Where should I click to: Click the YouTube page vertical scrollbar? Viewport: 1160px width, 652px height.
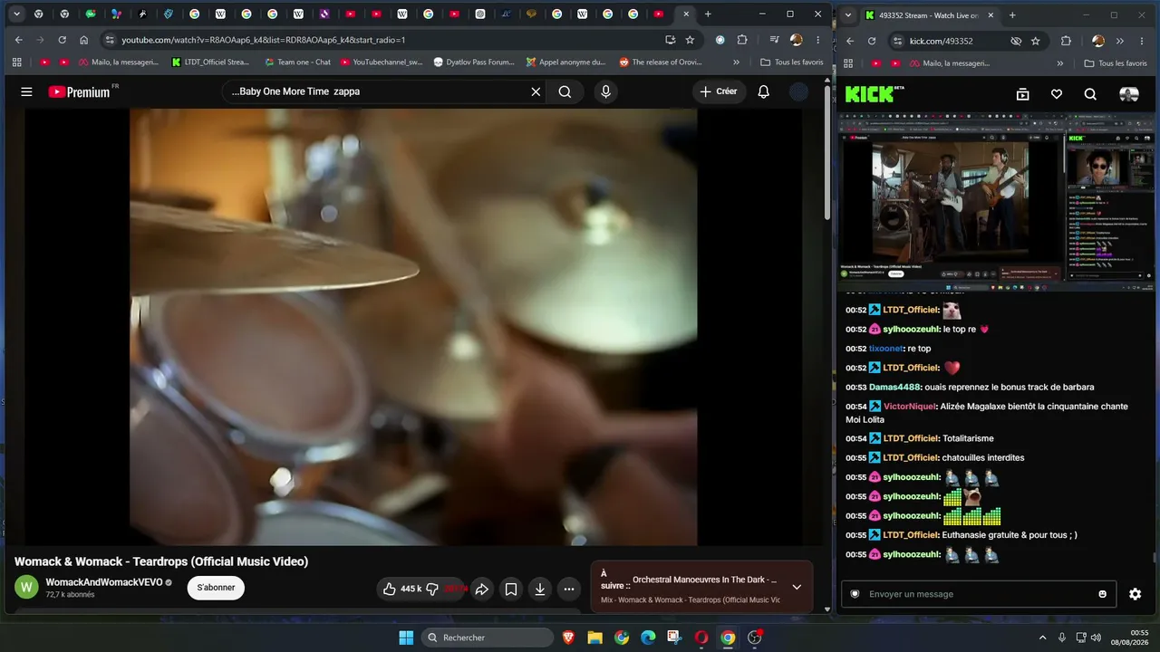[x=826, y=154]
